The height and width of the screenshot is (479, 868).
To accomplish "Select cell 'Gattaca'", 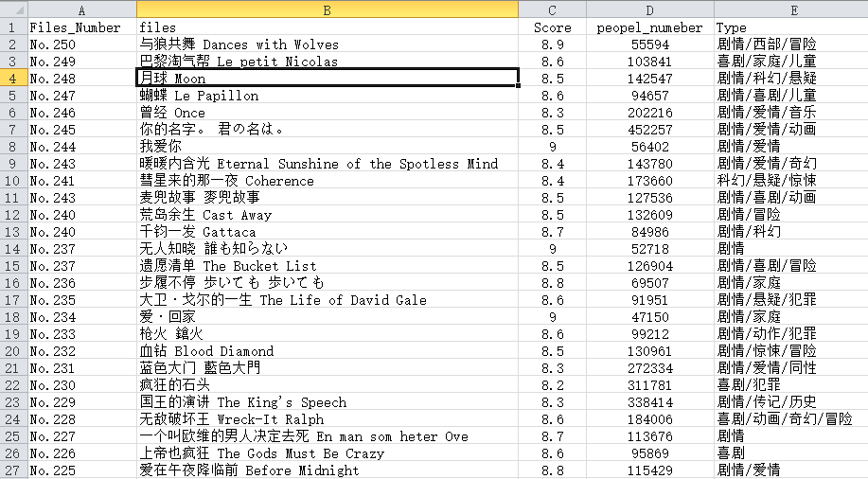I will click(x=328, y=232).
